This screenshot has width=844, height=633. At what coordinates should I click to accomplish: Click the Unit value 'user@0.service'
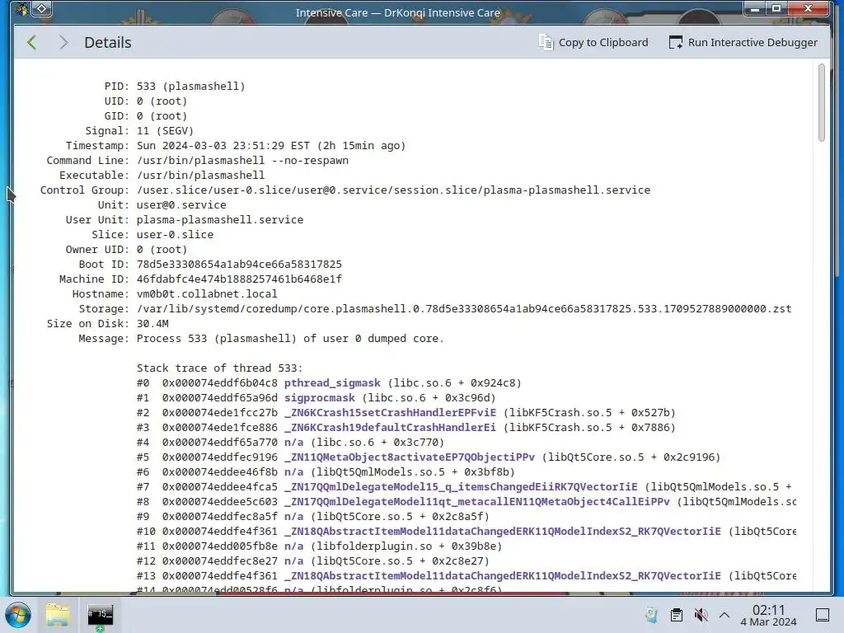coord(181,204)
